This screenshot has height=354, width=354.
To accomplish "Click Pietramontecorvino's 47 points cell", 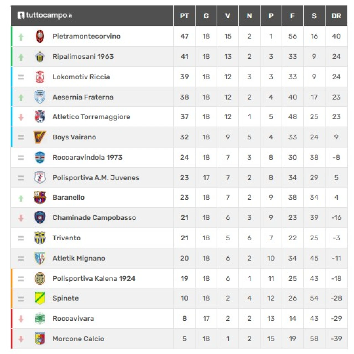I will pyautogui.click(x=184, y=36).
